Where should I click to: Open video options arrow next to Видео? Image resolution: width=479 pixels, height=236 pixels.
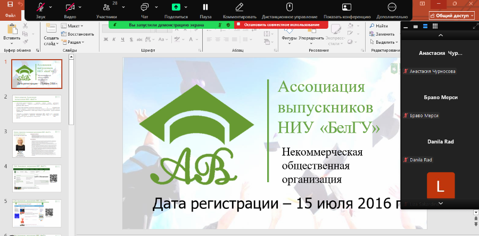pyautogui.click(x=80, y=7)
